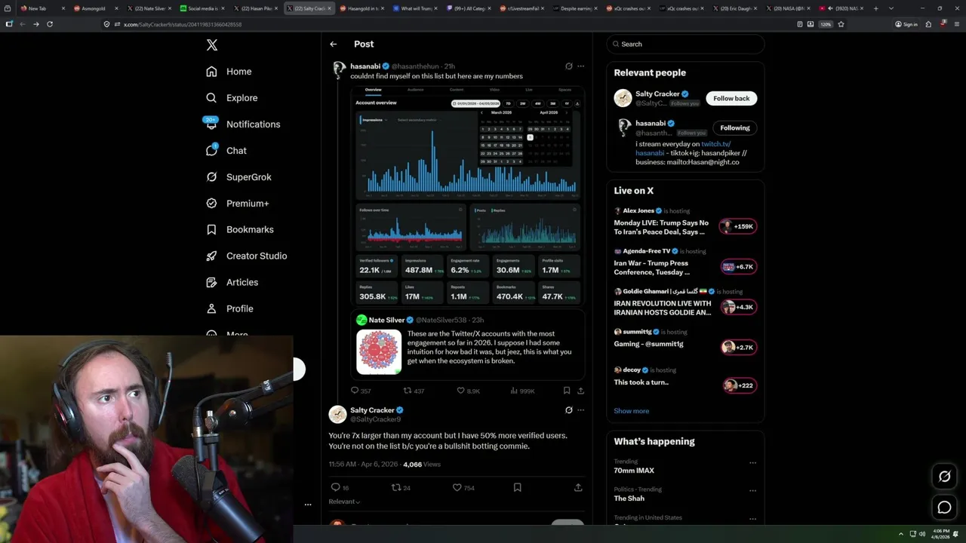The width and height of the screenshot is (966, 543).
Task: Share the hasanabi post
Action: coord(580,391)
